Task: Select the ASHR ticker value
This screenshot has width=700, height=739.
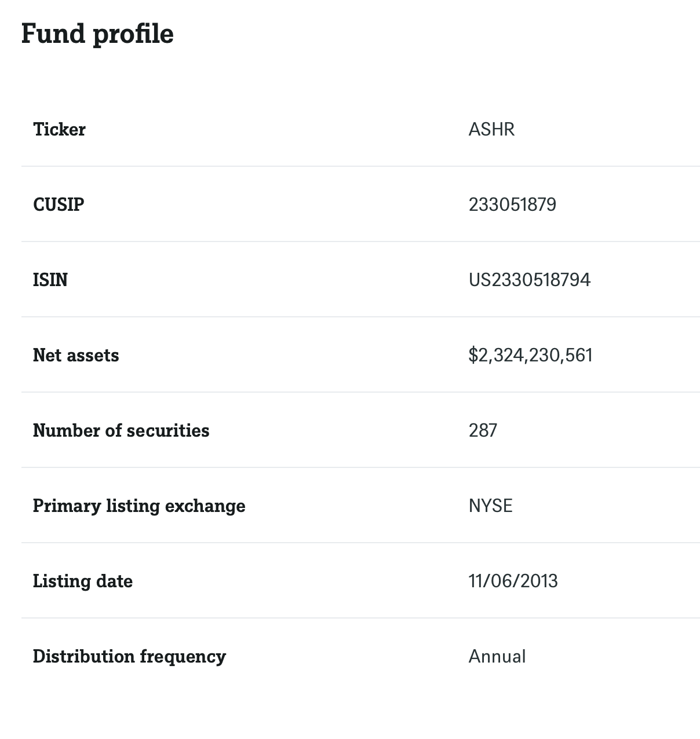Action: point(491,129)
